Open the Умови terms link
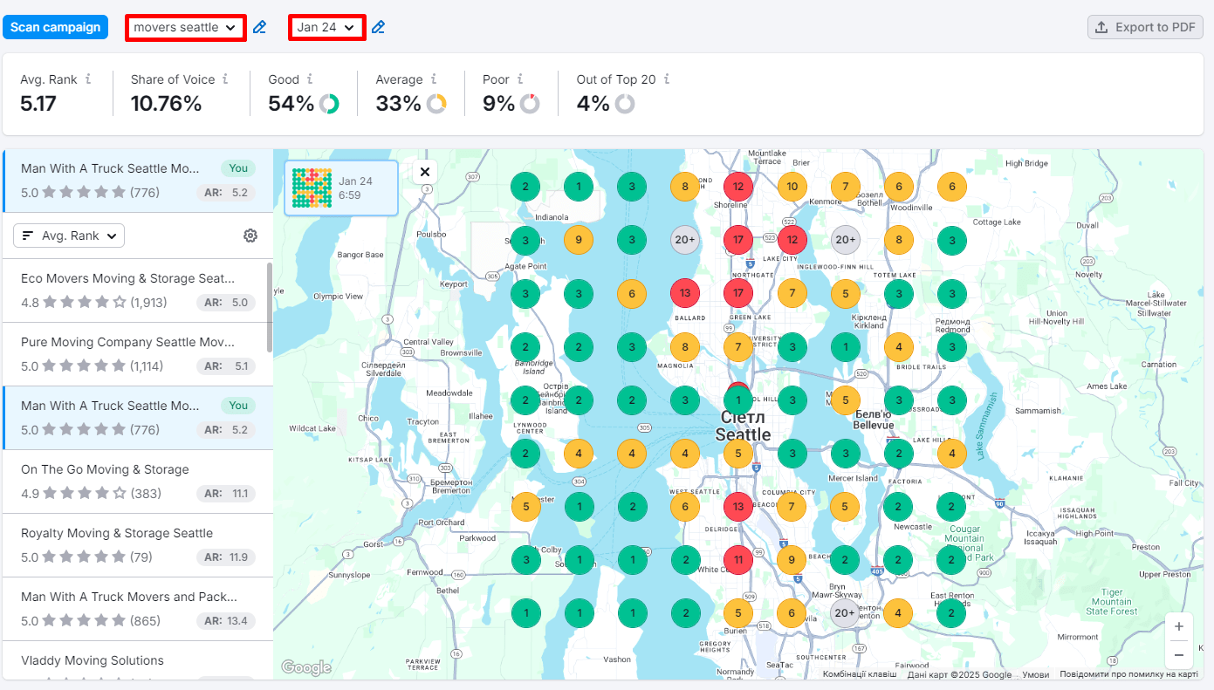Image resolution: width=1214 pixels, height=690 pixels. tap(1036, 673)
